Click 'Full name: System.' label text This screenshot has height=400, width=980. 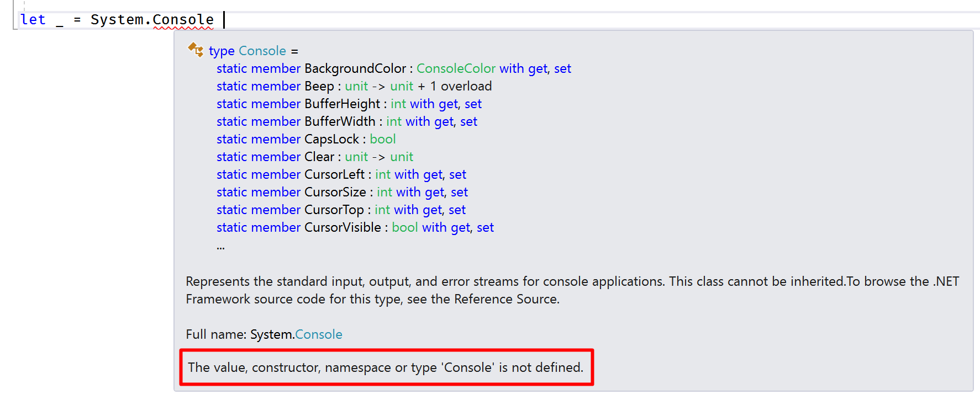(240, 334)
